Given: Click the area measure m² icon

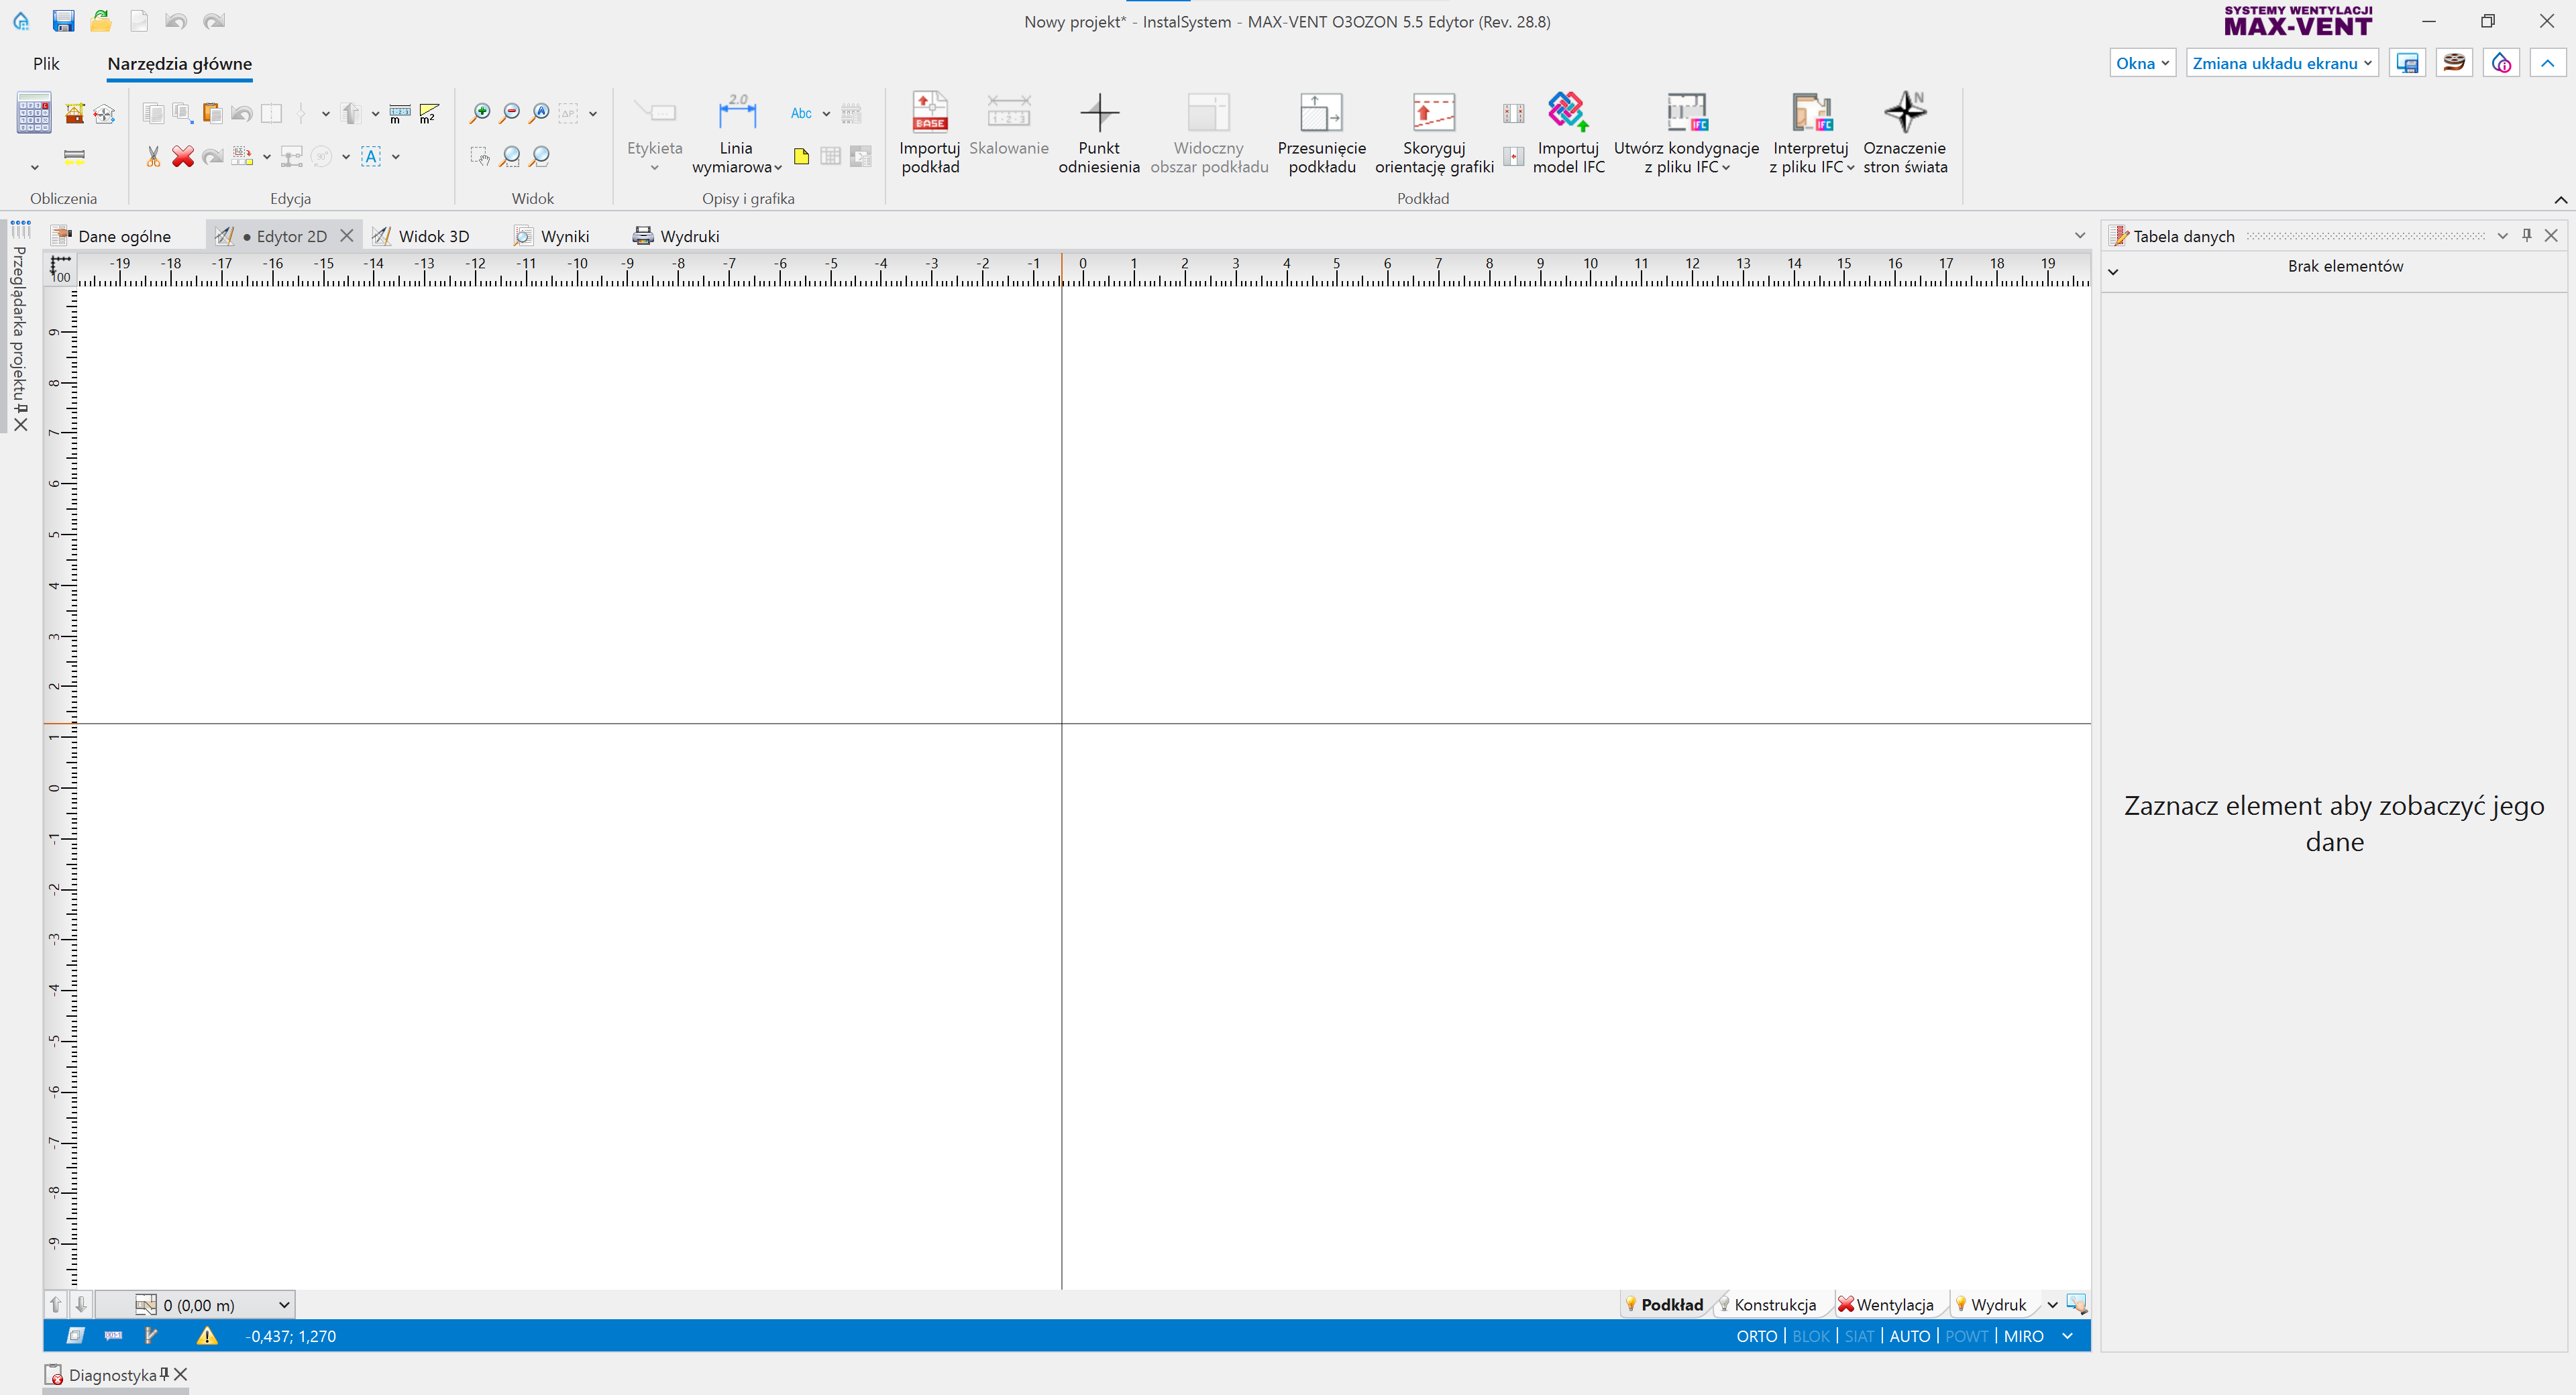Looking at the screenshot, I should pyautogui.click(x=429, y=113).
